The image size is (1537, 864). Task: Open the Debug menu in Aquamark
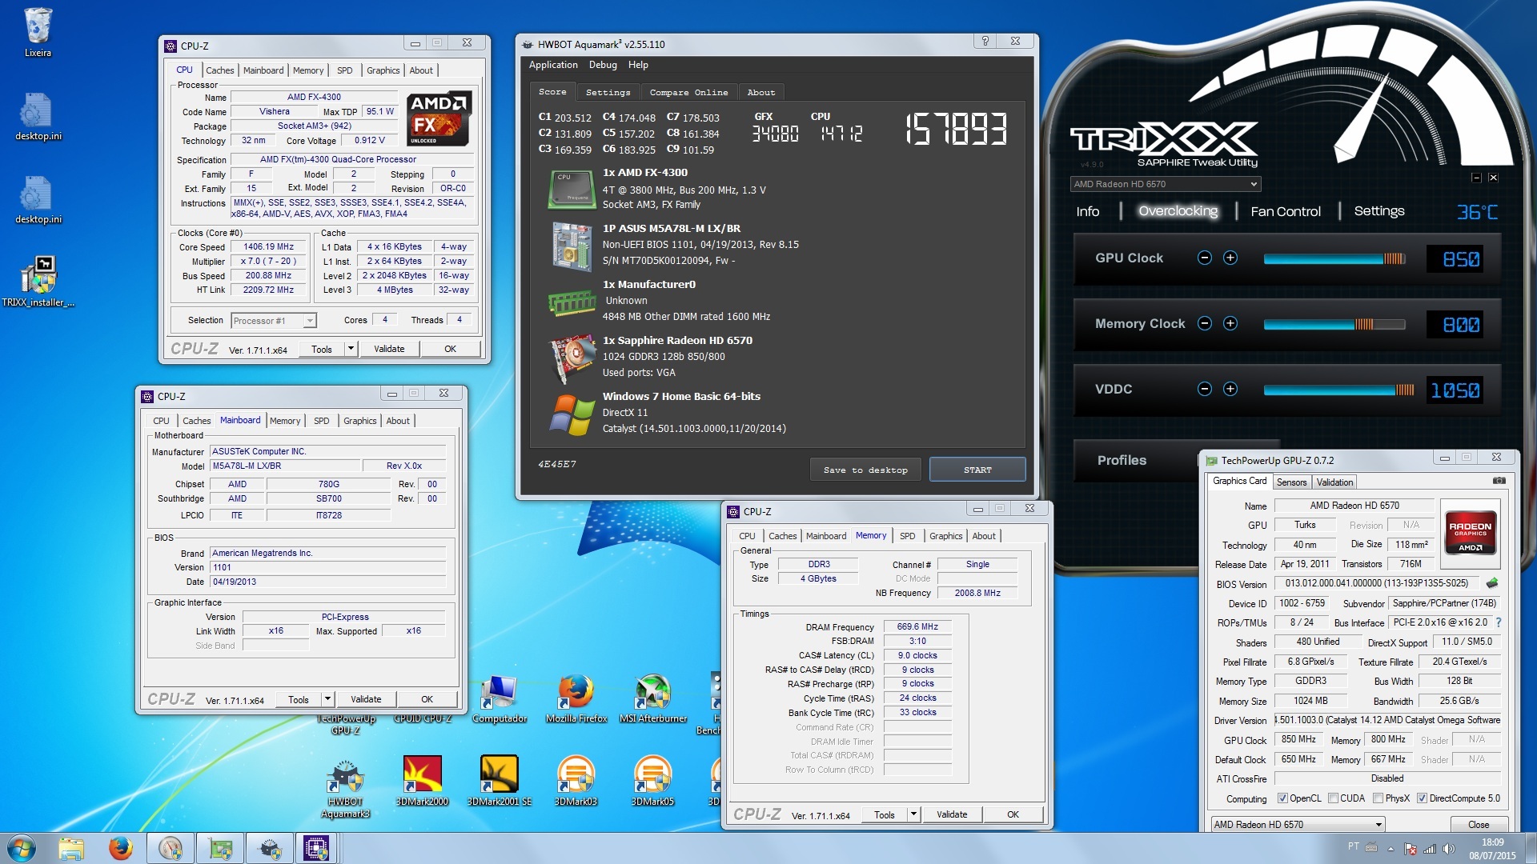click(x=603, y=65)
